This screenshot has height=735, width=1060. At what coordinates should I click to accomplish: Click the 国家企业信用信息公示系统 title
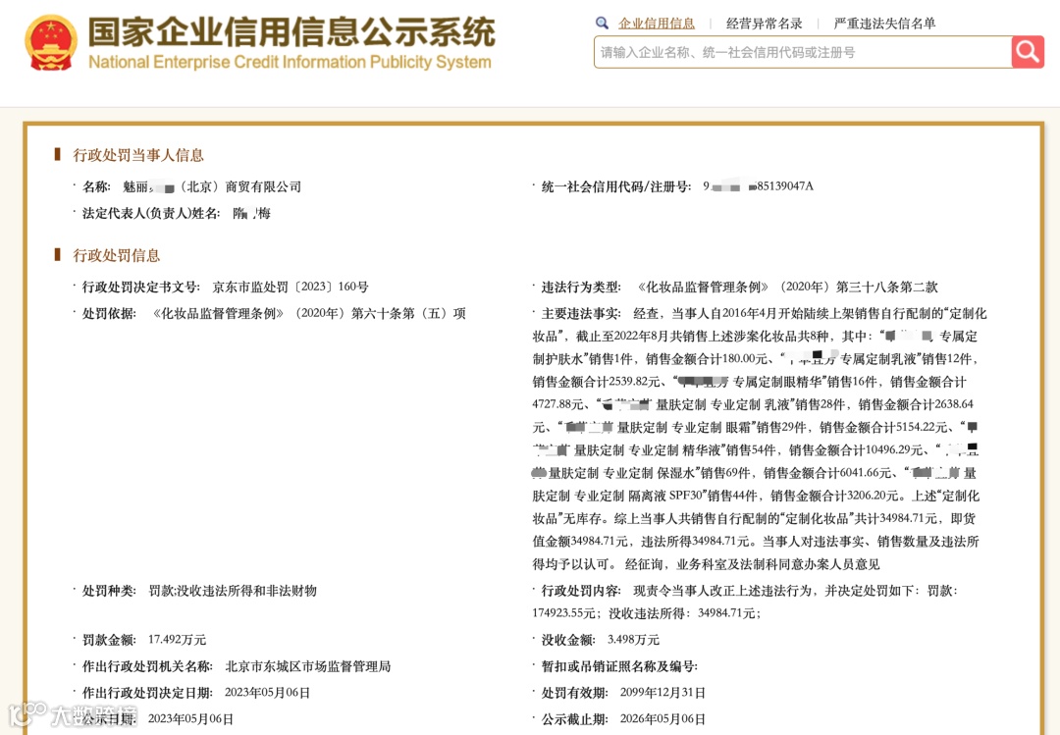tap(292, 31)
